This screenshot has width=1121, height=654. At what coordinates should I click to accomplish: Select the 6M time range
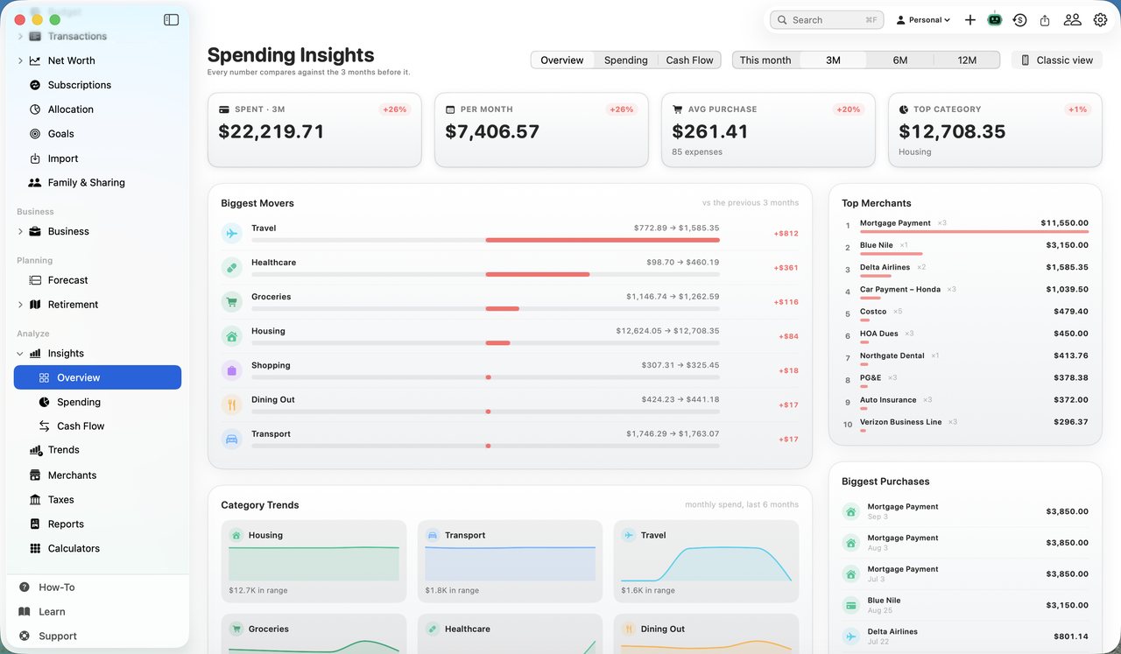click(x=900, y=60)
